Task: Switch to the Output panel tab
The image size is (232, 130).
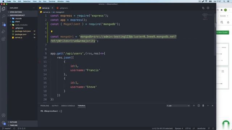Action: (55, 106)
